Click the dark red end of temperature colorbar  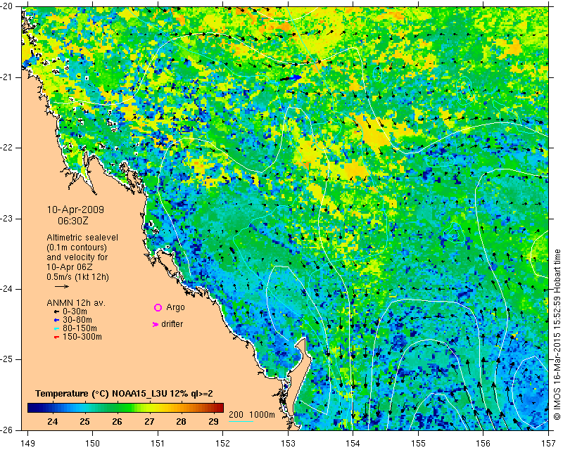click(219, 408)
